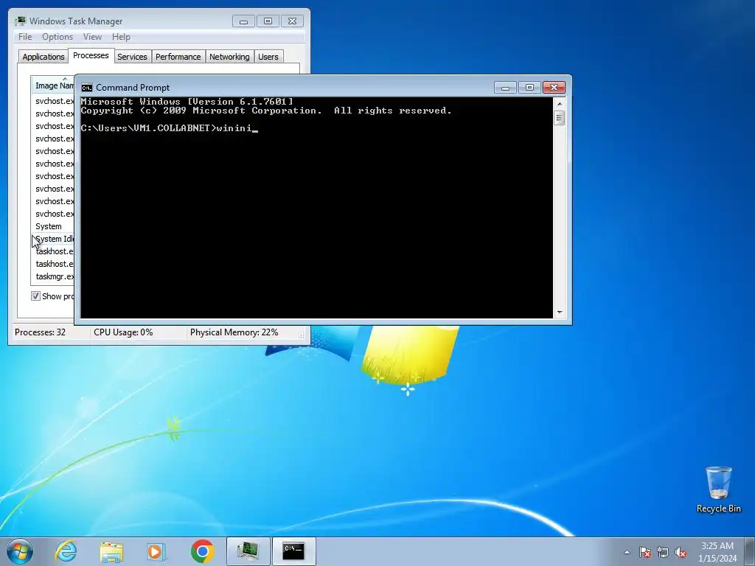This screenshot has width=755, height=566.
Task: Launch Google Chrome from taskbar
Action: pos(202,551)
